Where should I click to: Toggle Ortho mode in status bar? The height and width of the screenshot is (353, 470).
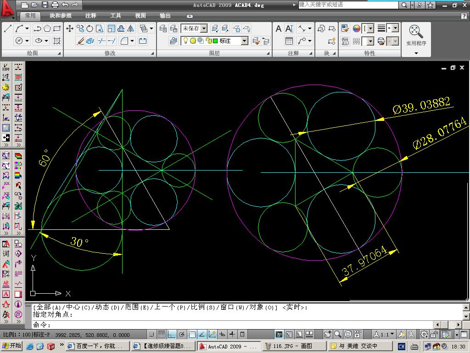[x=172, y=334]
